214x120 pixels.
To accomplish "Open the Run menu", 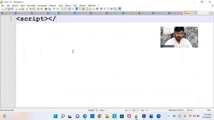I will coord(75,6).
